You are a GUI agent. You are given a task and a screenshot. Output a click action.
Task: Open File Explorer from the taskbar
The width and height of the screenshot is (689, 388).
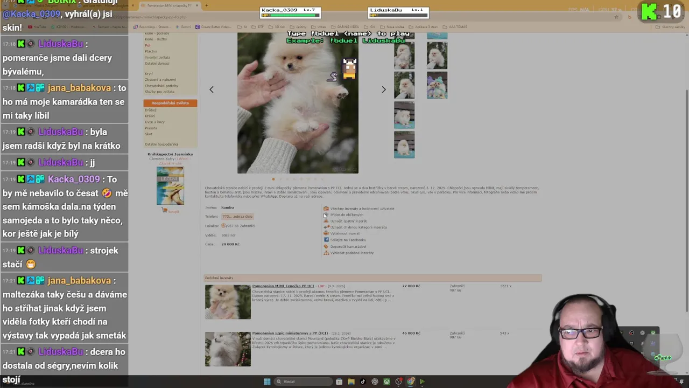pyautogui.click(x=351, y=382)
